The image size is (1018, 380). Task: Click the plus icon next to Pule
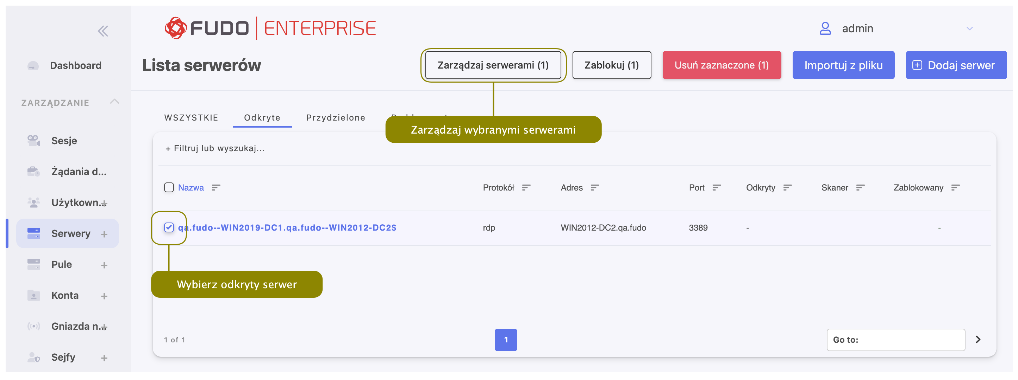(104, 265)
